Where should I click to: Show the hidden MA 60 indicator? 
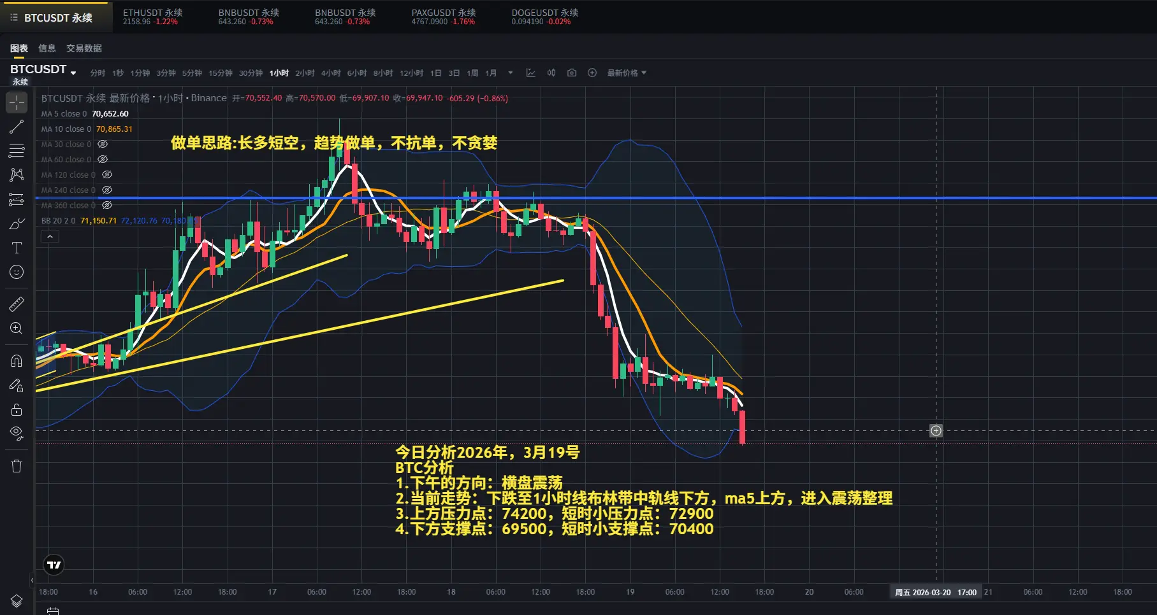(x=103, y=160)
